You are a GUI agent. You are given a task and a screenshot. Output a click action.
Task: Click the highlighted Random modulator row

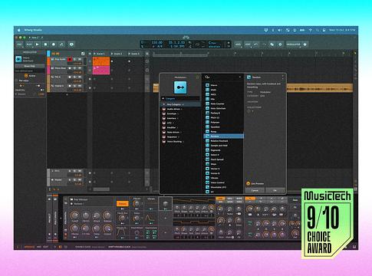(224, 136)
